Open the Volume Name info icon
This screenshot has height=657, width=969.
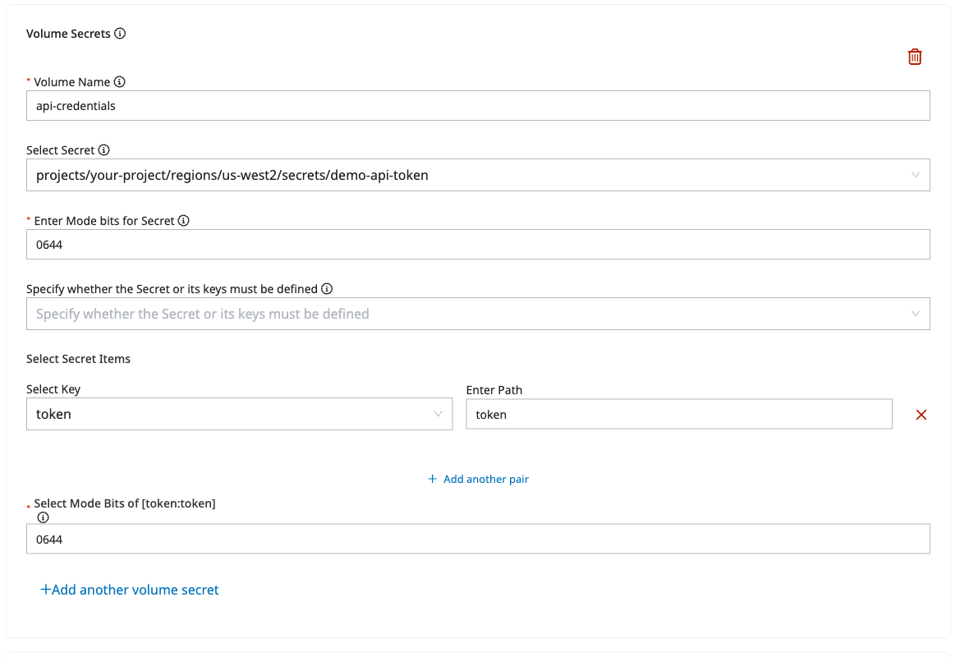tap(119, 81)
